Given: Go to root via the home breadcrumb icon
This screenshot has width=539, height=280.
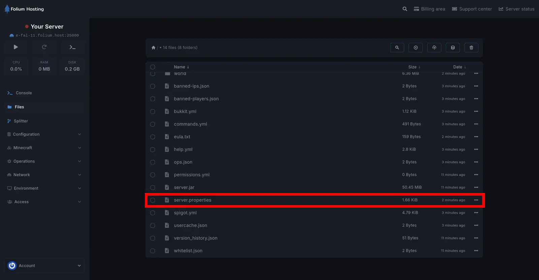Looking at the screenshot, I should [153, 48].
